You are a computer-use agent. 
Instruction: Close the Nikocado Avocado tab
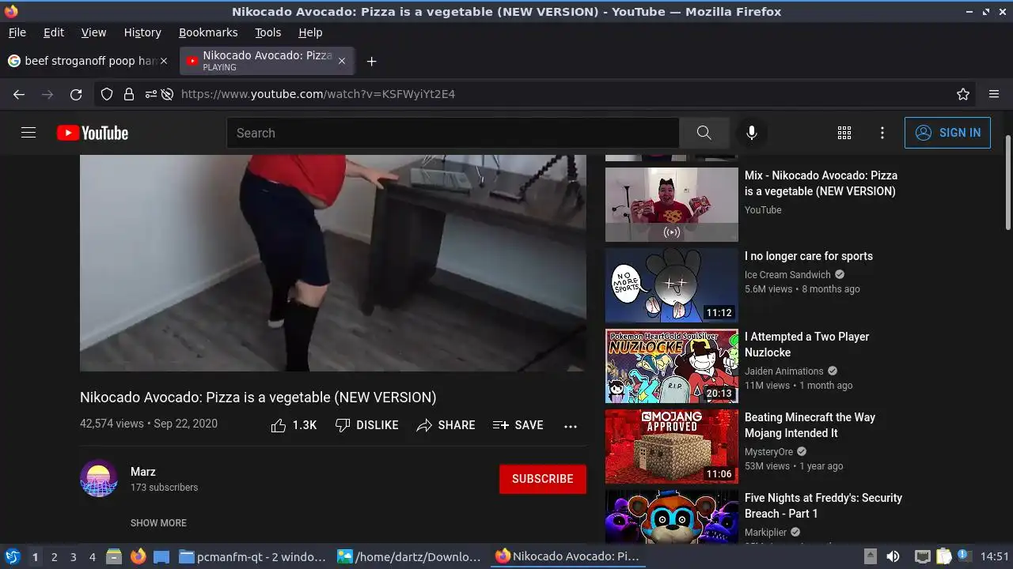342,61
